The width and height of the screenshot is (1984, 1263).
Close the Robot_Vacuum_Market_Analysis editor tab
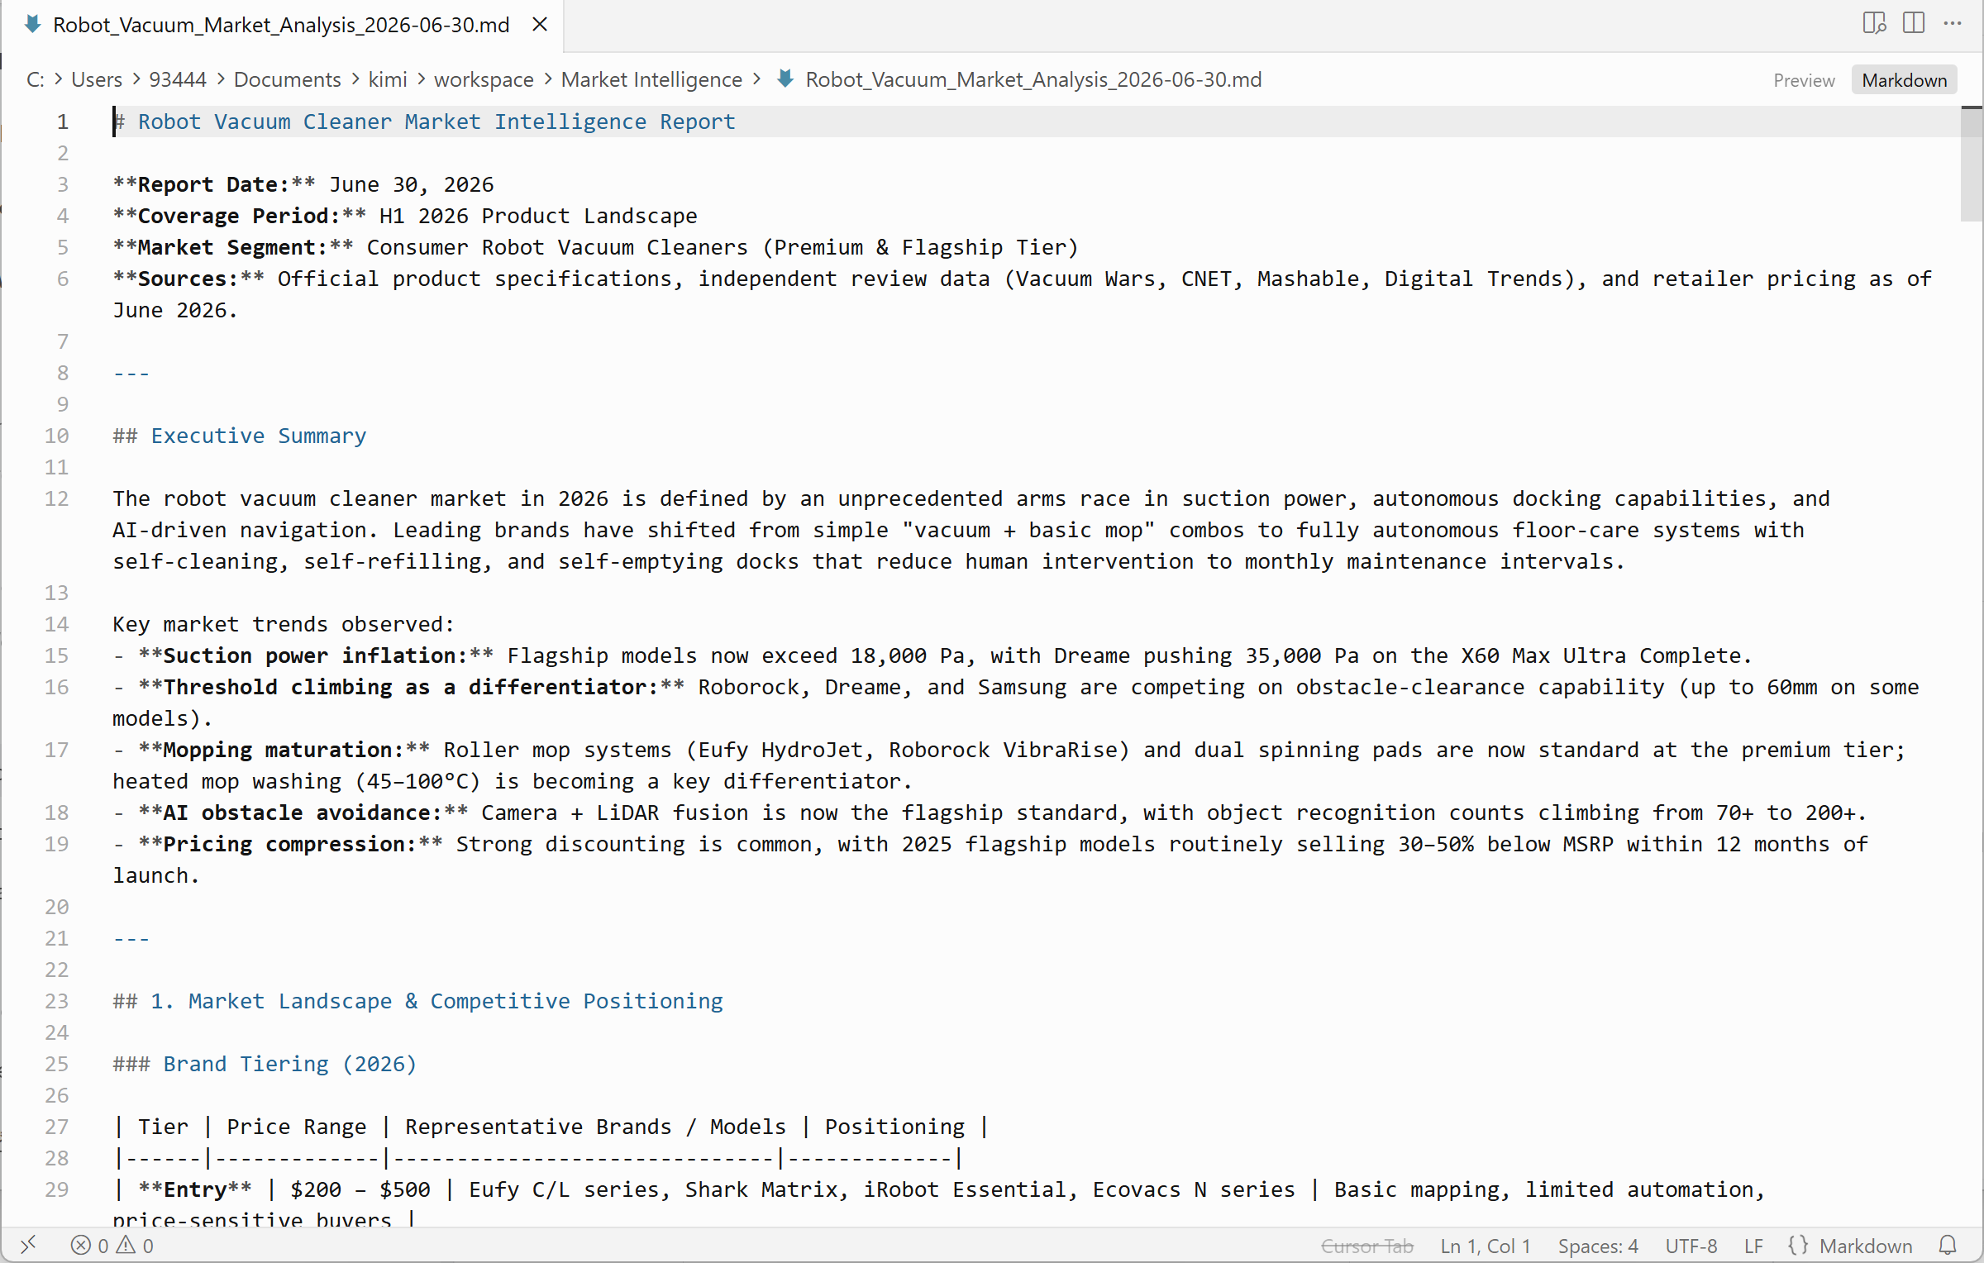tap(540, 25)
